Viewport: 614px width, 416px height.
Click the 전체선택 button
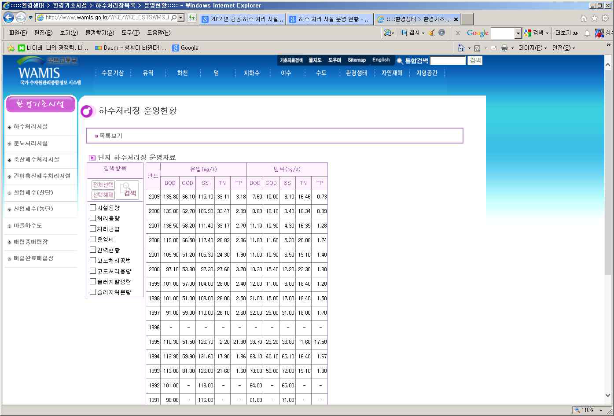click(x=103, y=185)
